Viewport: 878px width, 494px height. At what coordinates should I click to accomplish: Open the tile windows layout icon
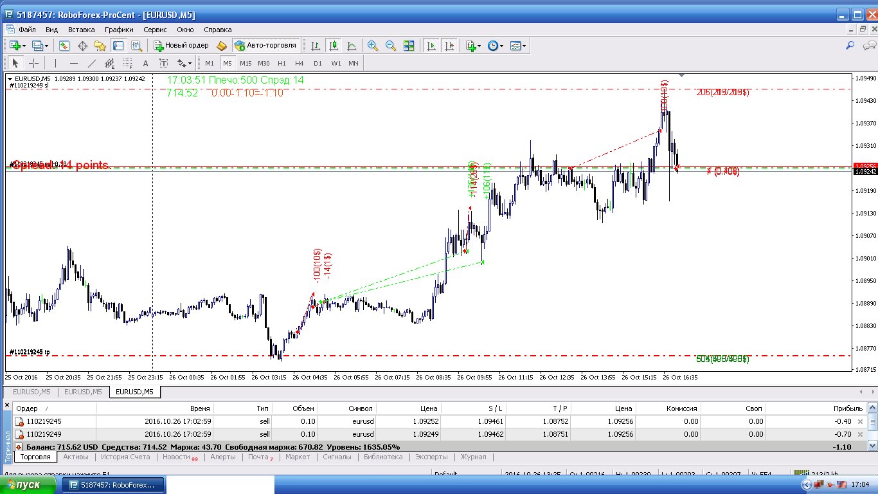tap(409, 46)
